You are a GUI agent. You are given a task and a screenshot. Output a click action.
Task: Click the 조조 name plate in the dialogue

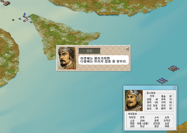(89, 51)
